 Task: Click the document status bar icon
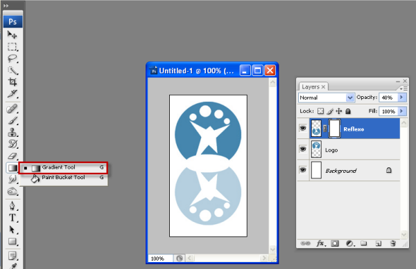[180, 259]
